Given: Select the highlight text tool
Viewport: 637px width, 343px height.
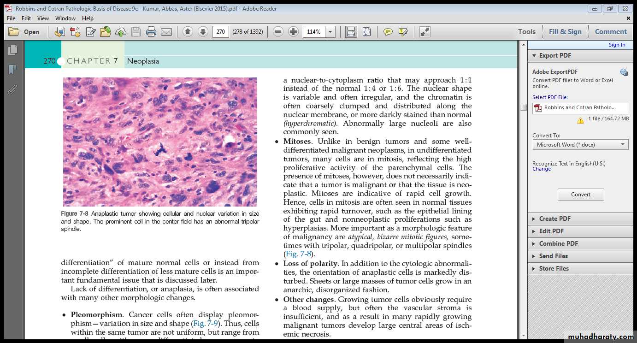Looking at the screenshot, I should (x=403, y=32).
